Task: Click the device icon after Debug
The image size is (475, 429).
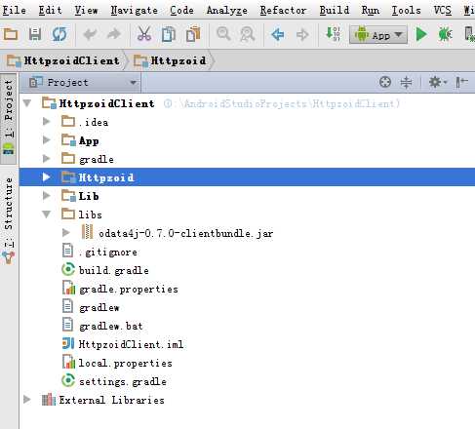Action: click(469, 34)
